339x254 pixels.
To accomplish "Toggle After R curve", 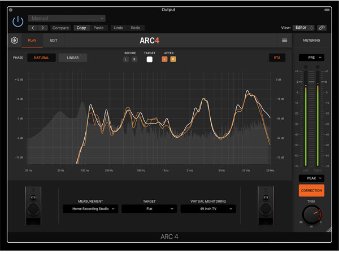I will [x=173, y=59].
